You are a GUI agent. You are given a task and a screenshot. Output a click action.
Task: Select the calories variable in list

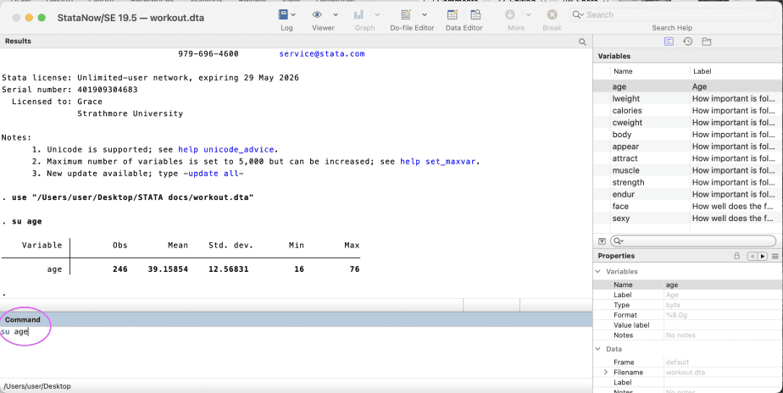pos(627,111)
